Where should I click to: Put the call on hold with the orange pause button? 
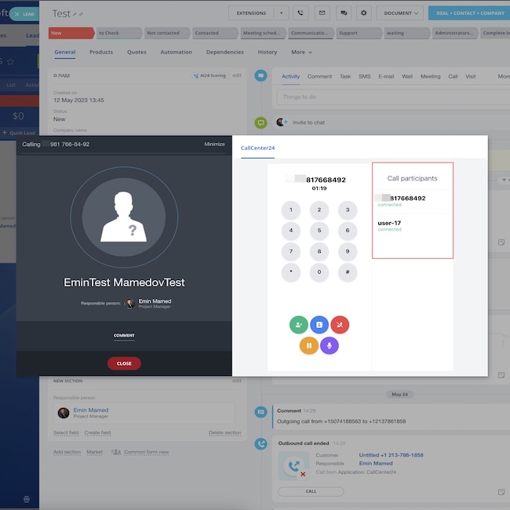[x=309, y=345]
